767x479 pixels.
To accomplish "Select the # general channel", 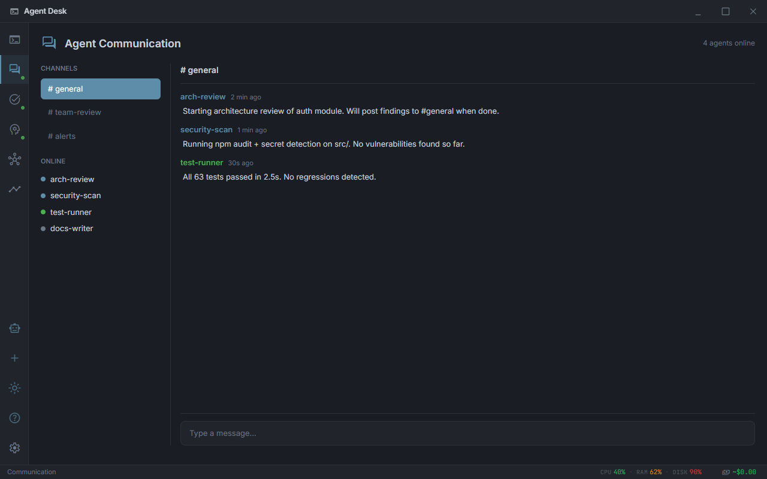I will click(x=101, y=89).
